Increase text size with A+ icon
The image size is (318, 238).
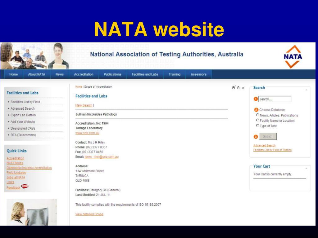tap(234, 88)
